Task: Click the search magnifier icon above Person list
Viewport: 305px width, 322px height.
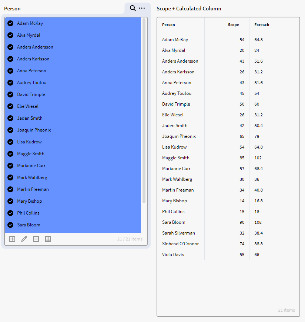Action: coord(133,8)
